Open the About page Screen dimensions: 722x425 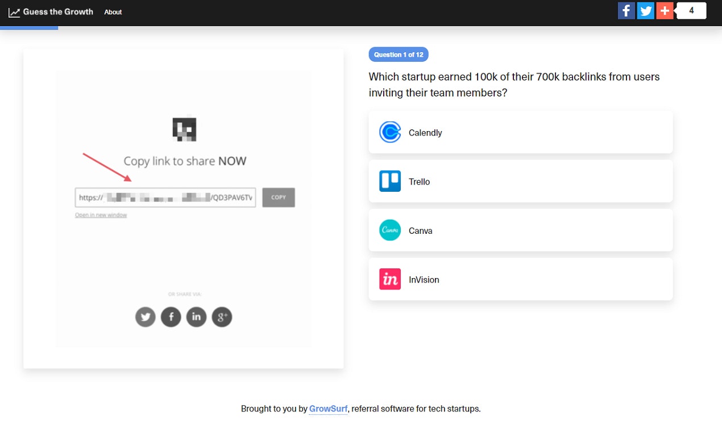[x=113, y=12]
